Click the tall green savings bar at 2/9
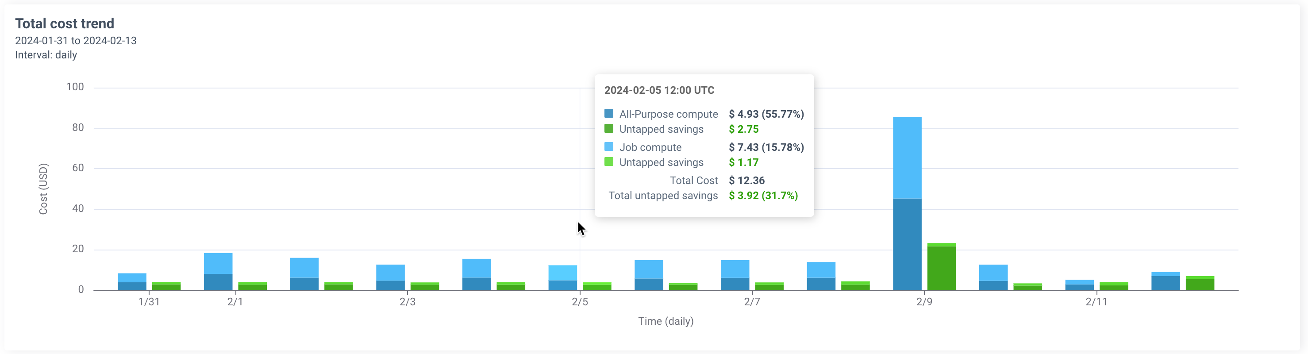The height and width of the screenshot is (354, 1308). coord(941,268)
